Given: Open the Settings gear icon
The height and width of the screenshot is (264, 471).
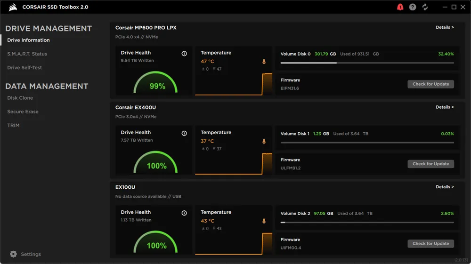Looking at the screenshot, I should point(14,254).
